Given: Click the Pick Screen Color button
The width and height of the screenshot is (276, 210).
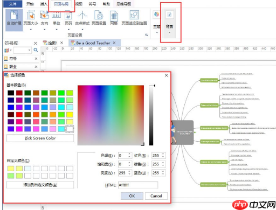Looking at the screenshot, I should tap(40, 138).
